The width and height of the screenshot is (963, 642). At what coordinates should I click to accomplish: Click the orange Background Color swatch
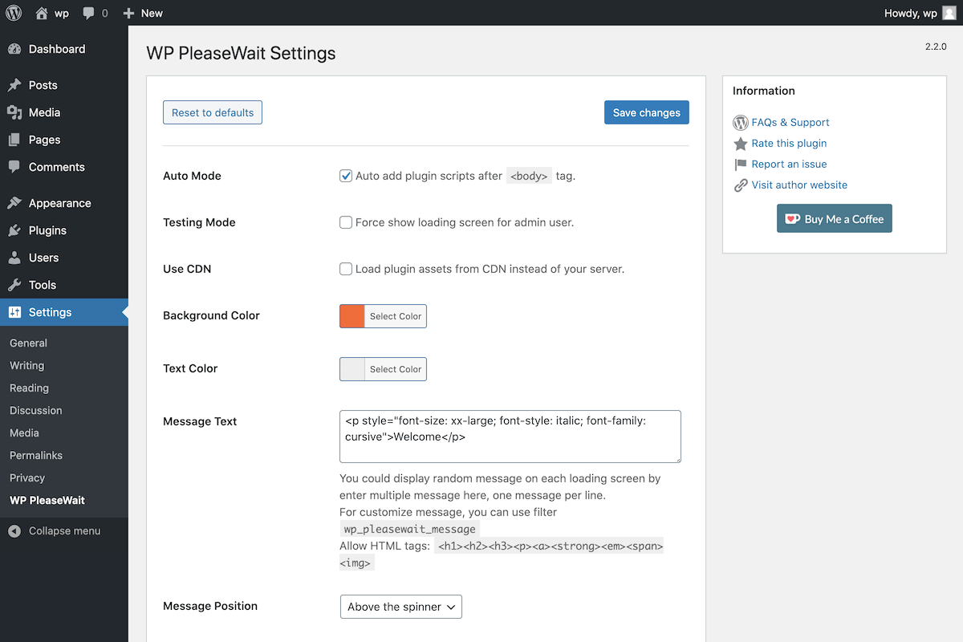(352, 316)
